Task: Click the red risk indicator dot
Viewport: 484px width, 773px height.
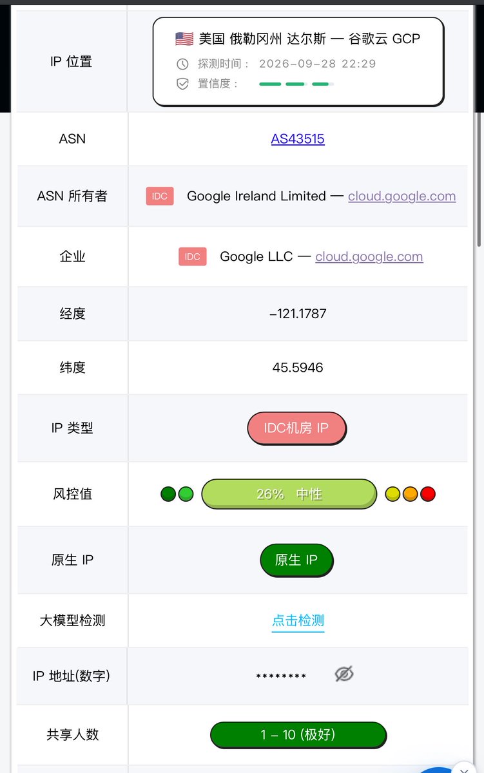Action: click(428, 494)
